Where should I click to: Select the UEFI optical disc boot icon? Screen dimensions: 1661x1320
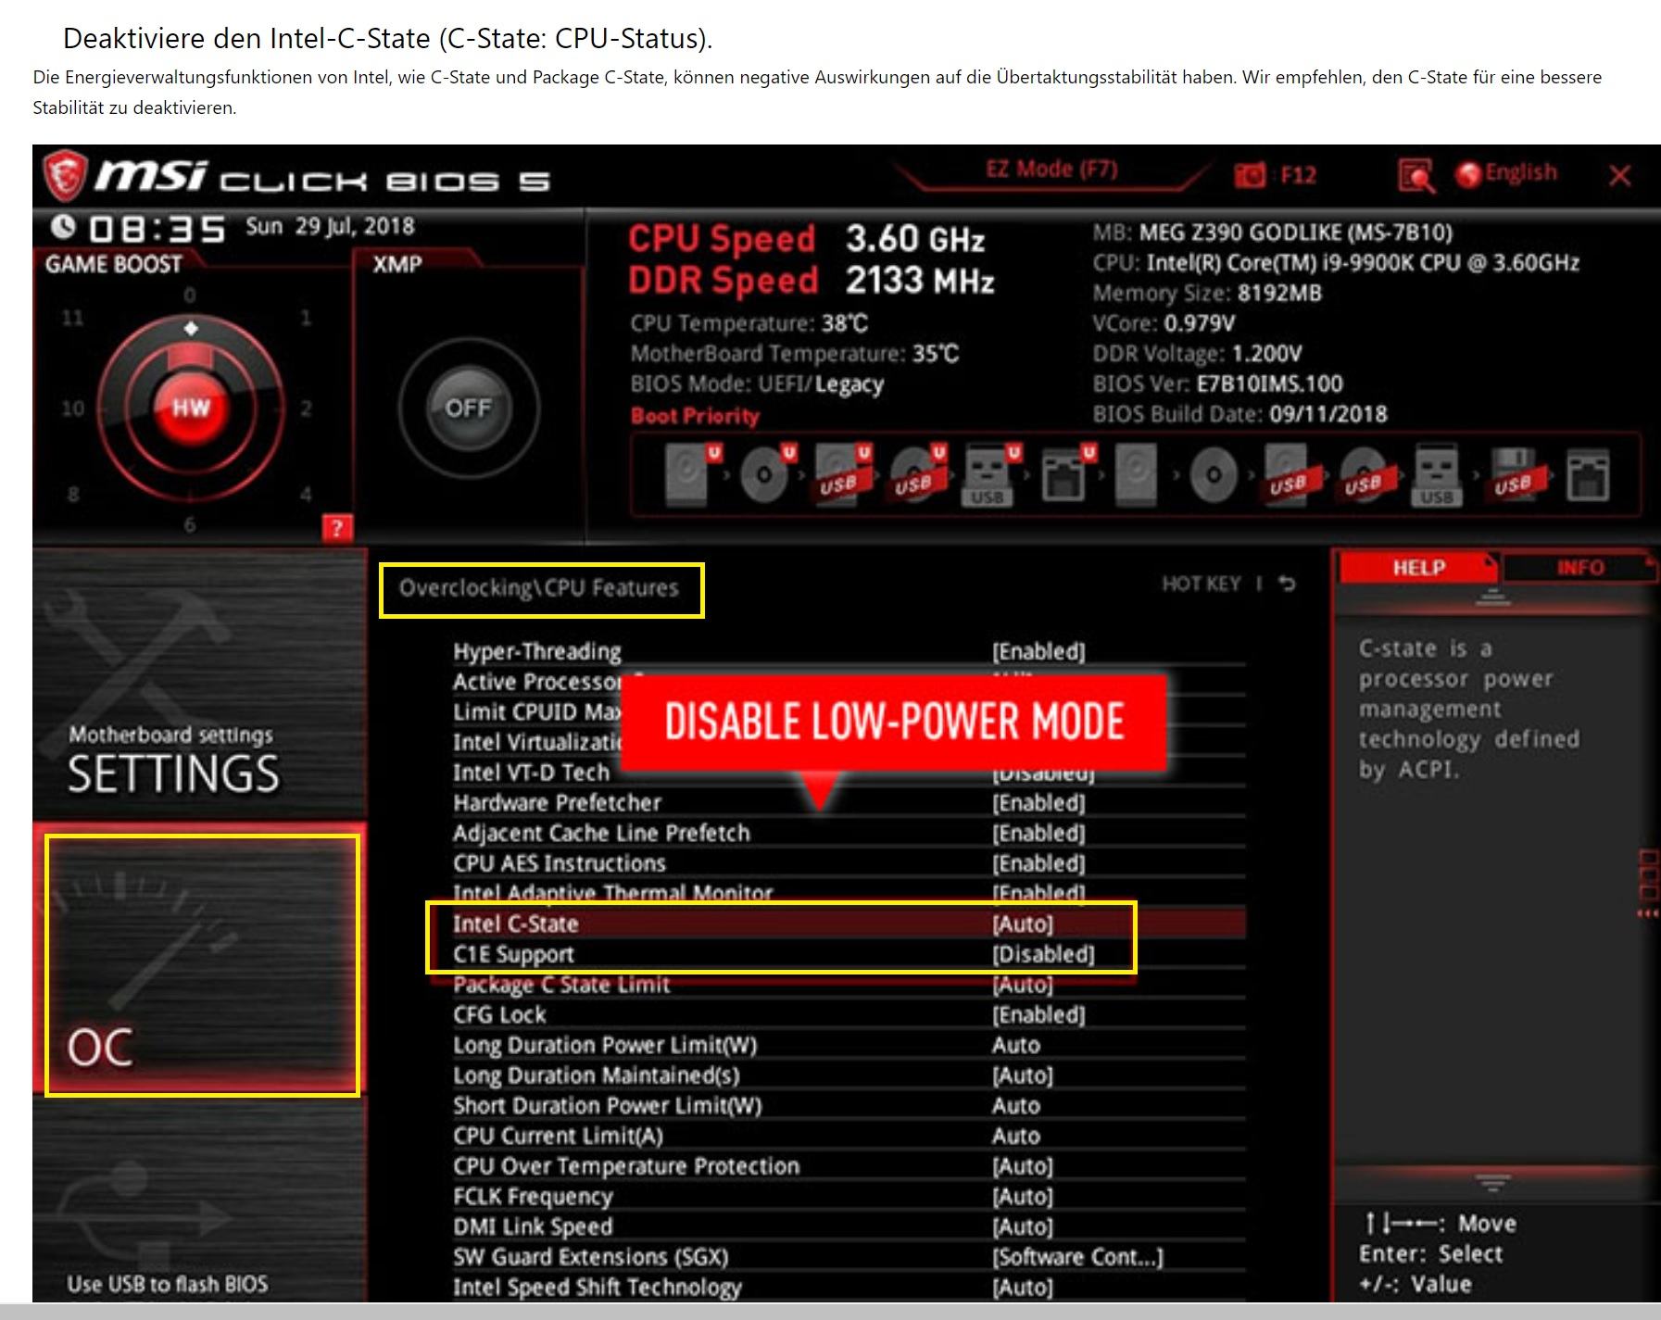(764, 474)
